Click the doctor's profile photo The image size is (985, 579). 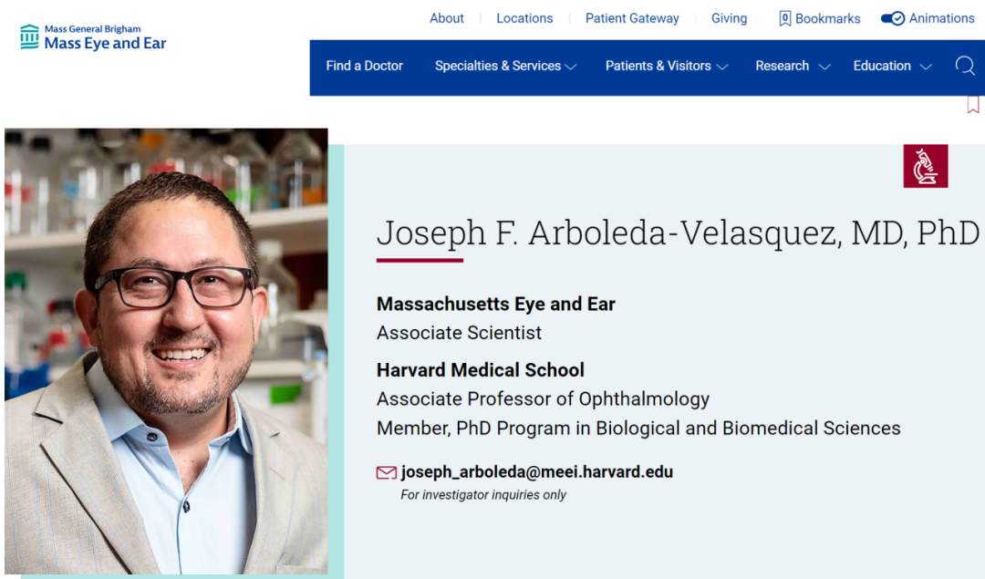[x=166, y=351]
